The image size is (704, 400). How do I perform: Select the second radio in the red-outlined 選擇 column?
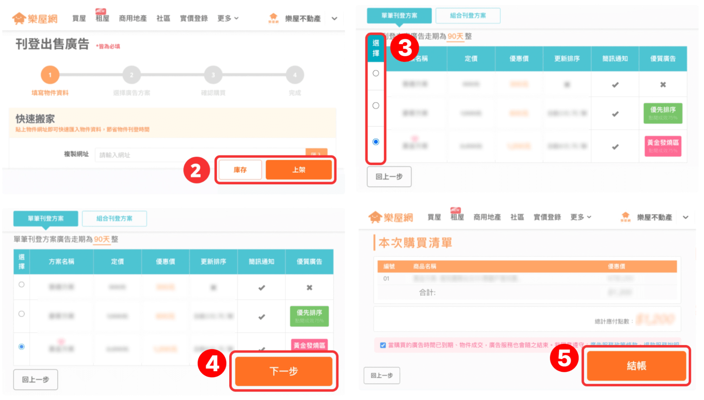tap(376, 105)
